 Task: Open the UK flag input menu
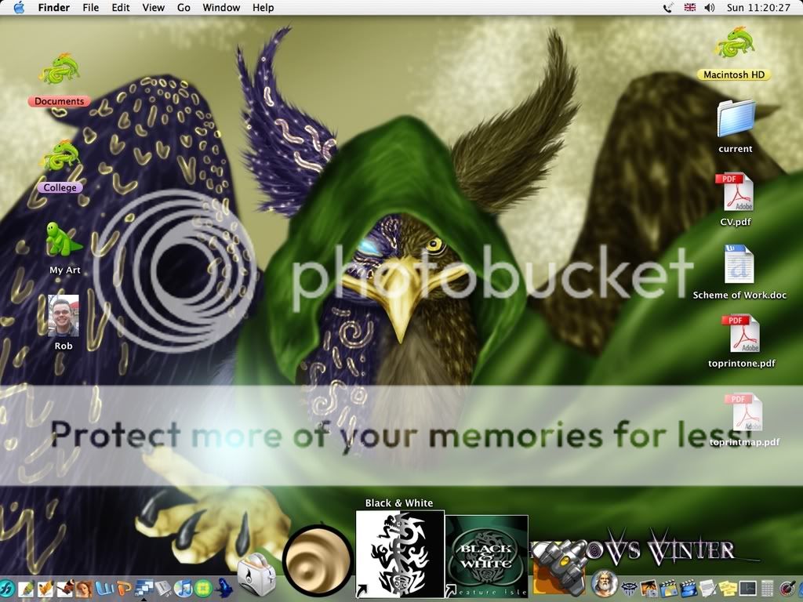tap(690, 8)
